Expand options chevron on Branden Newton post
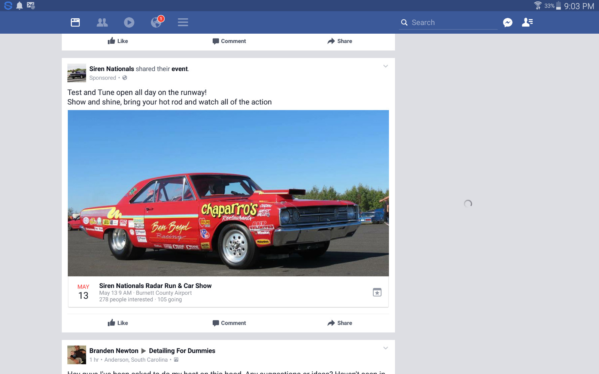This screenshot has height=374, width=599. tap(386, 348)
